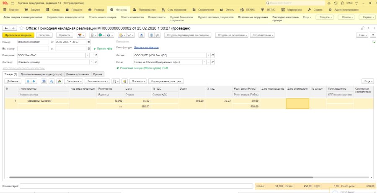Open the document Еще dropdown next to help
Screen dimensions: 377x193
(362, 35)
